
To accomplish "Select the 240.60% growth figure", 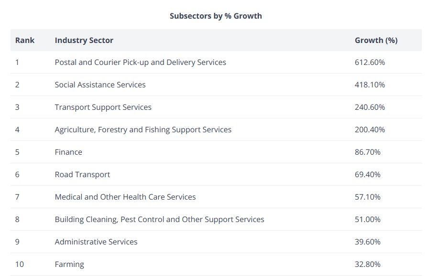I will 370,107.
